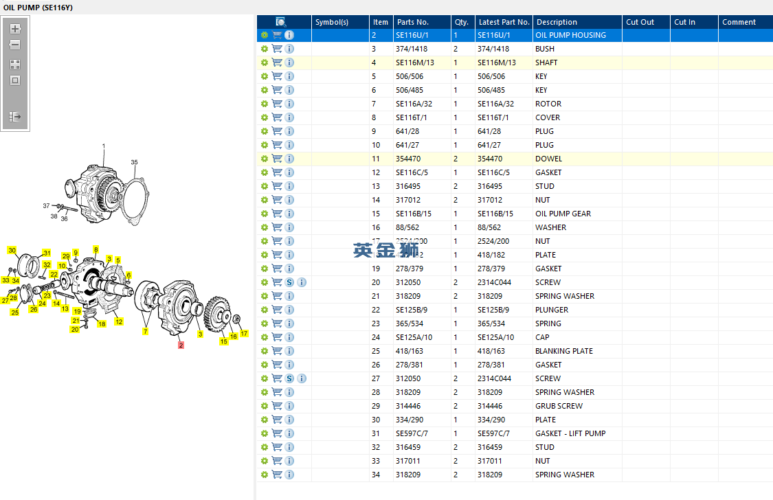Image resolution: width=773 pixels, height=500 pixels.
Task: Add NUT 317011 to the cart
Action: click(277, 461)
